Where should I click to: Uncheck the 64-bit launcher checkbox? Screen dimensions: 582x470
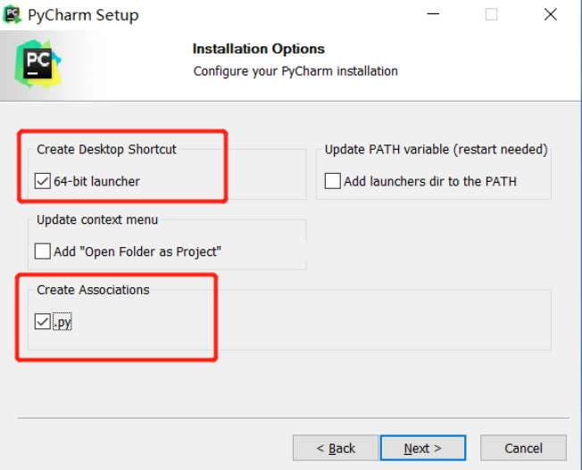[43, 181]
